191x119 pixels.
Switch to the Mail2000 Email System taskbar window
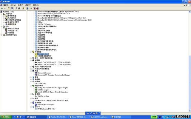(99, 117)
